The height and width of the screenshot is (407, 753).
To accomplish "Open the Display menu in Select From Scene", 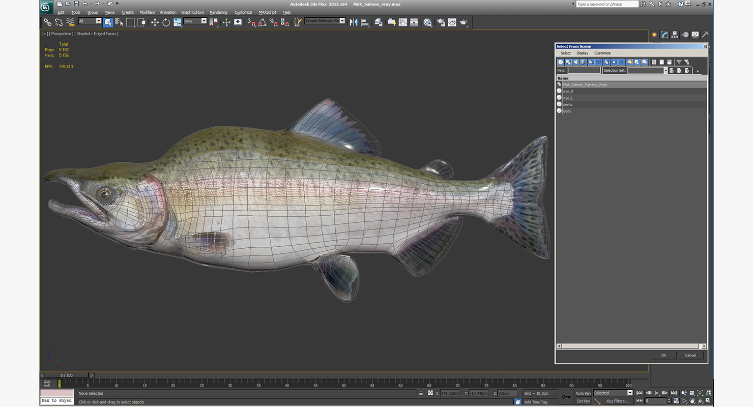I will (x=582, y=53).
